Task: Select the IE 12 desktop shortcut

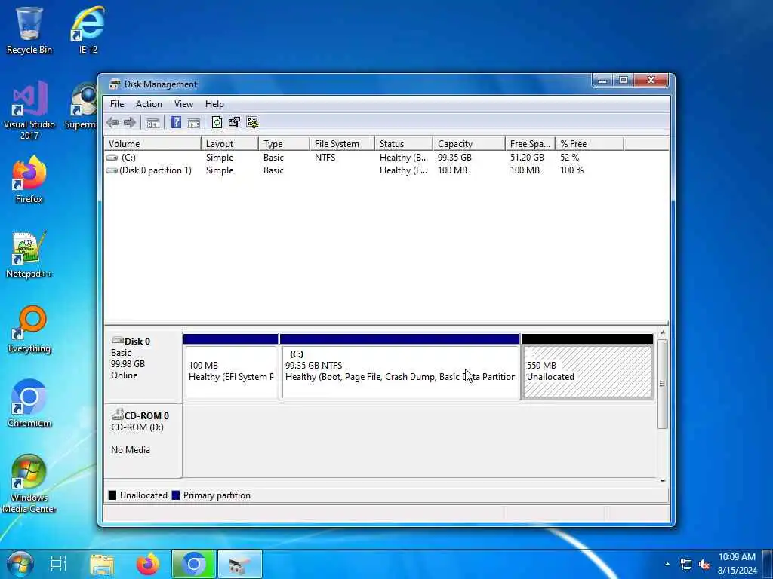Action: pos(88,30)
